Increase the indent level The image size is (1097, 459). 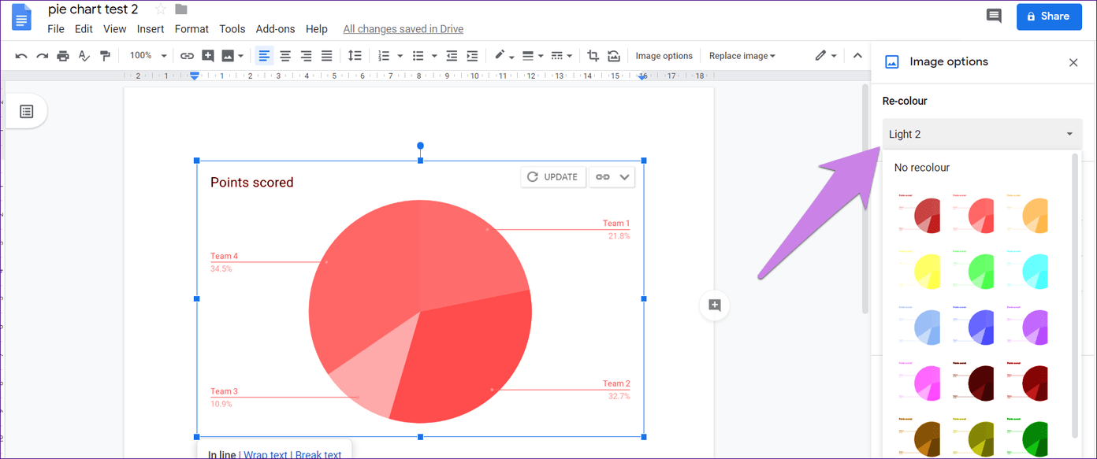coord(472,56)
